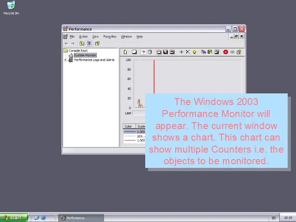Click the red timeline bar on chart
Viewport: 296px width, 222px height.
(154, 76)
